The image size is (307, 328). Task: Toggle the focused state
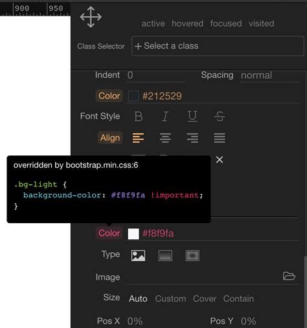click(x=226, y=23)
